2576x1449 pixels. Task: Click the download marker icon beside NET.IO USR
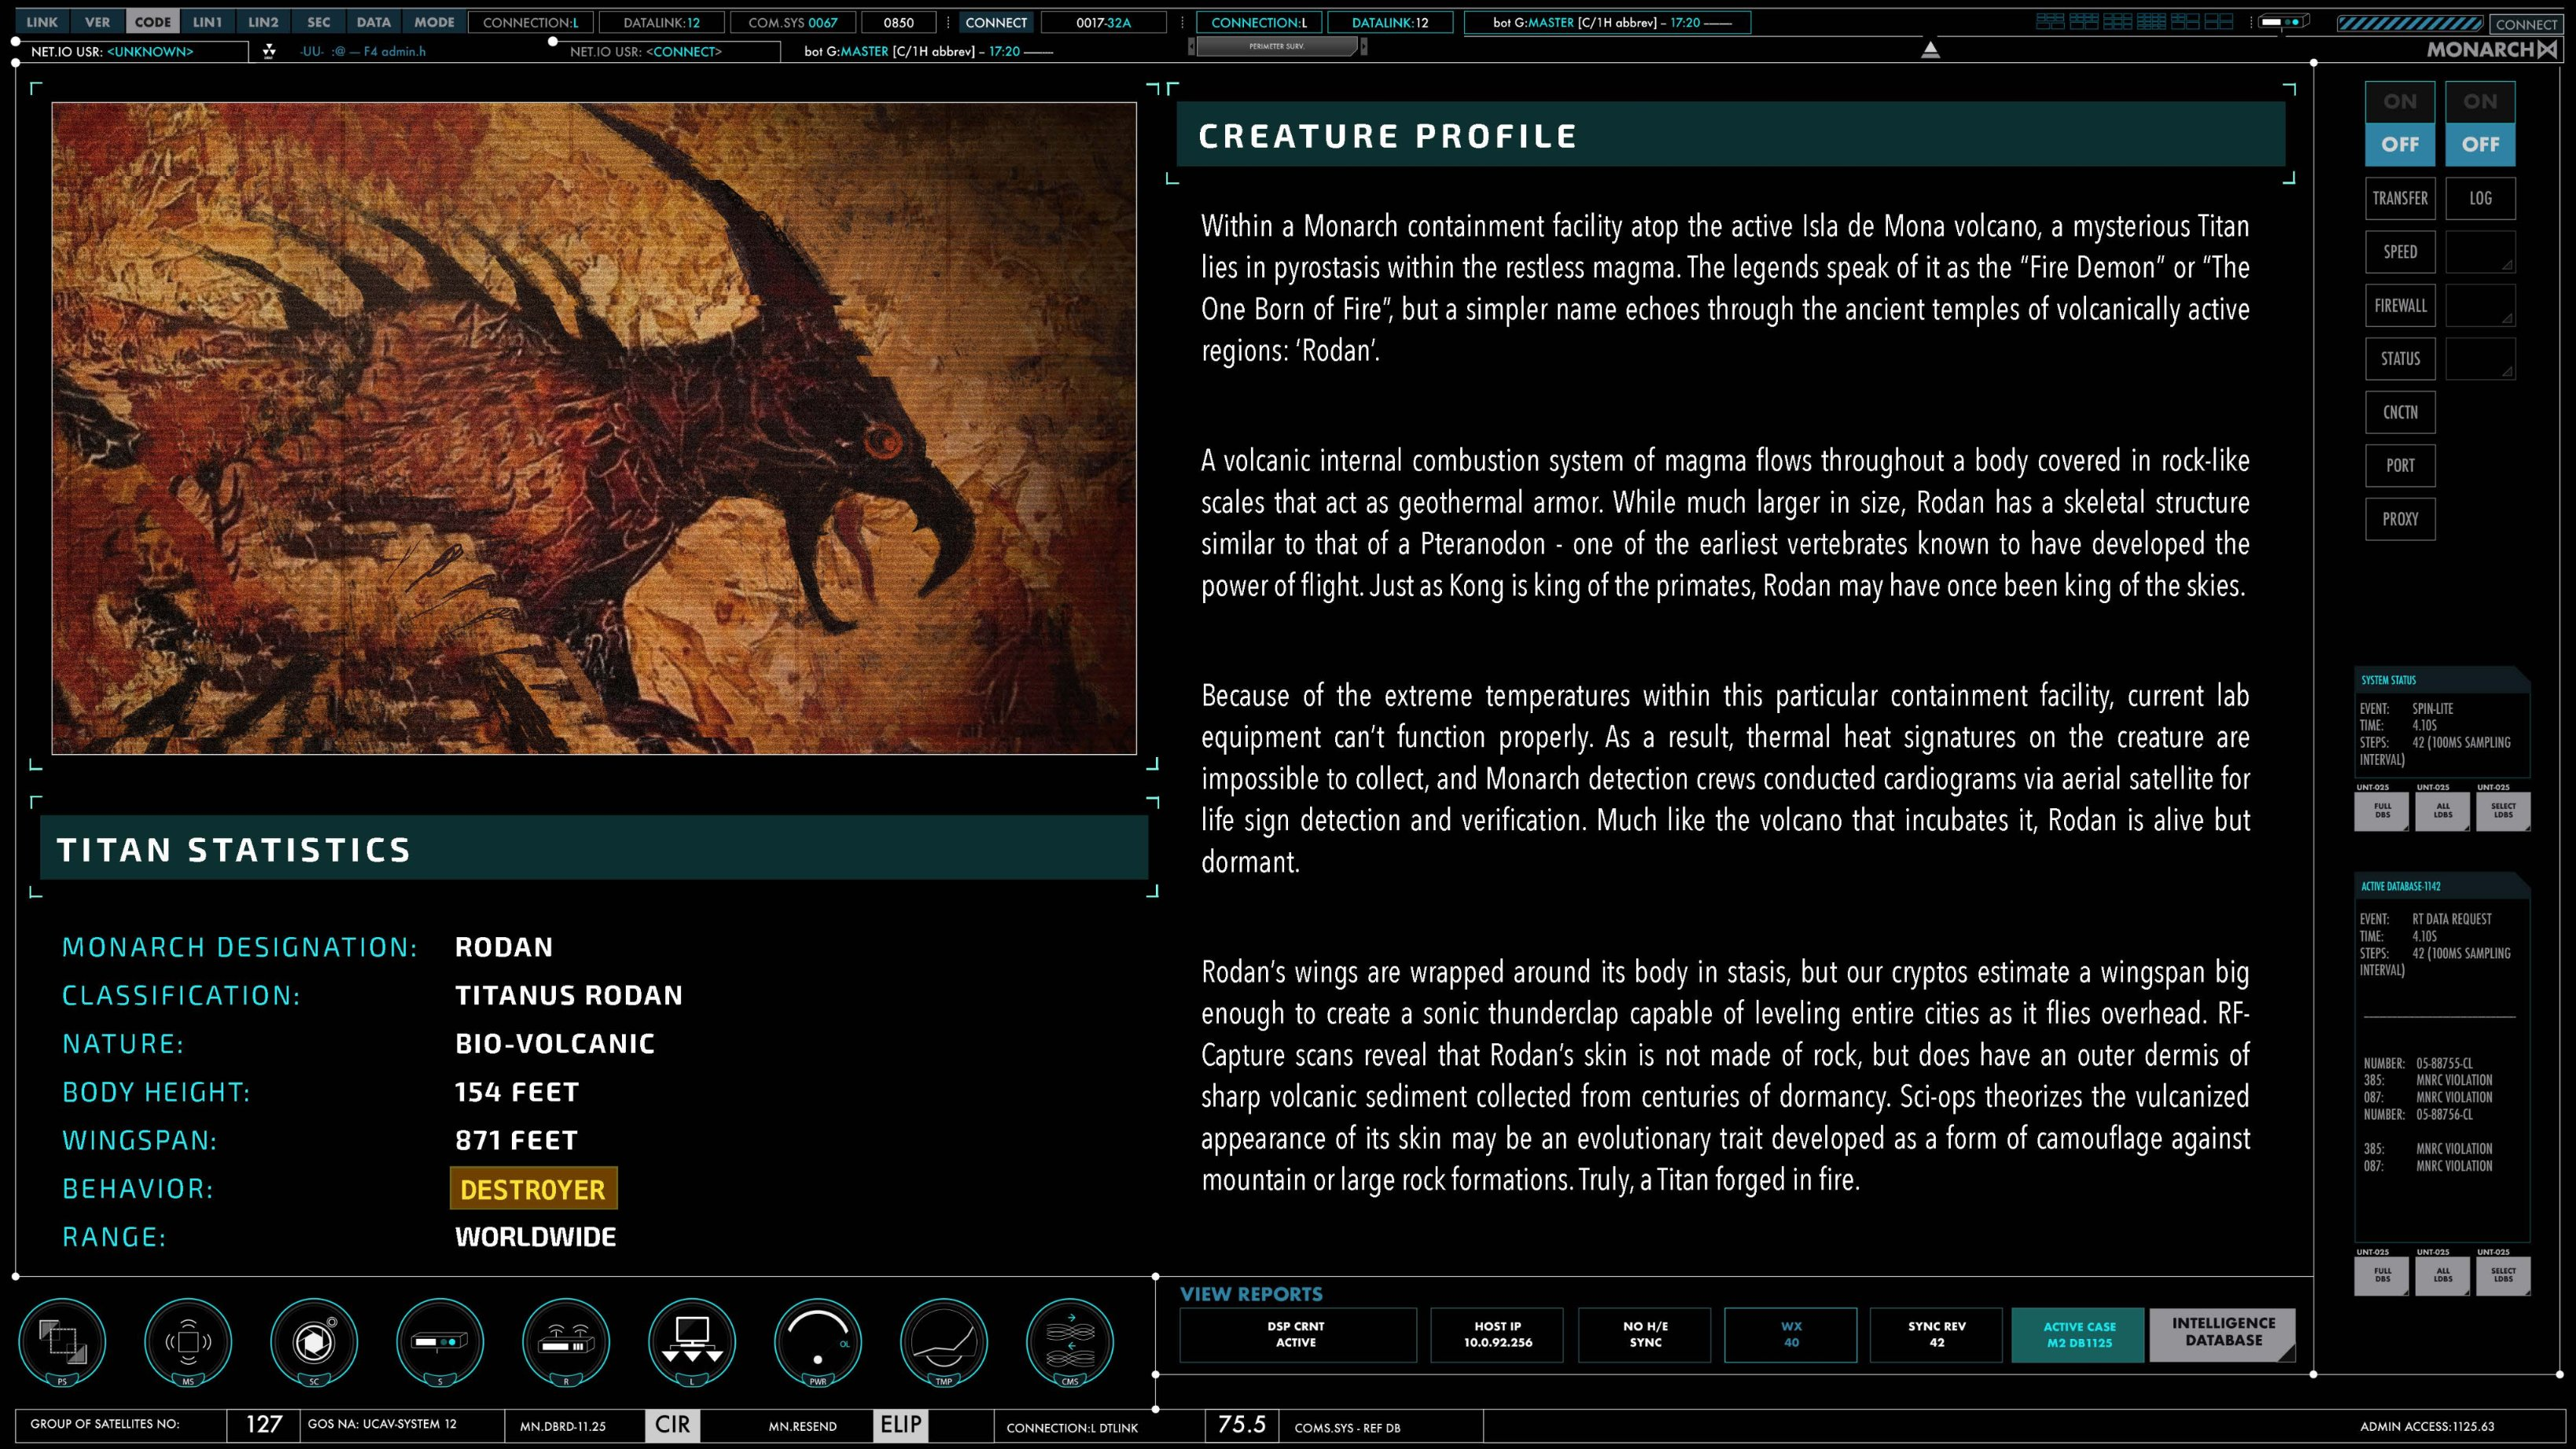coord(269,51)
